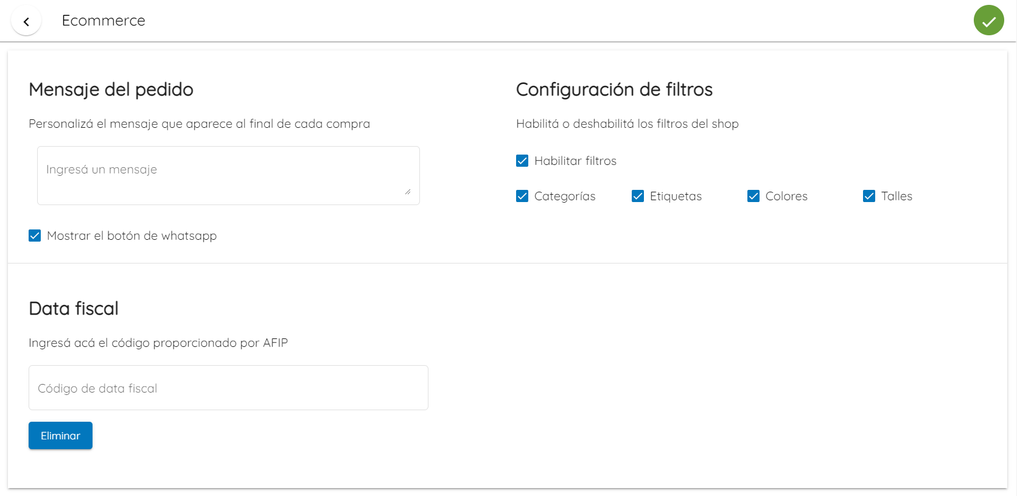
Task: Click text Habilitá o deshabilitá los filtros del shop
Action: (627, 124)
